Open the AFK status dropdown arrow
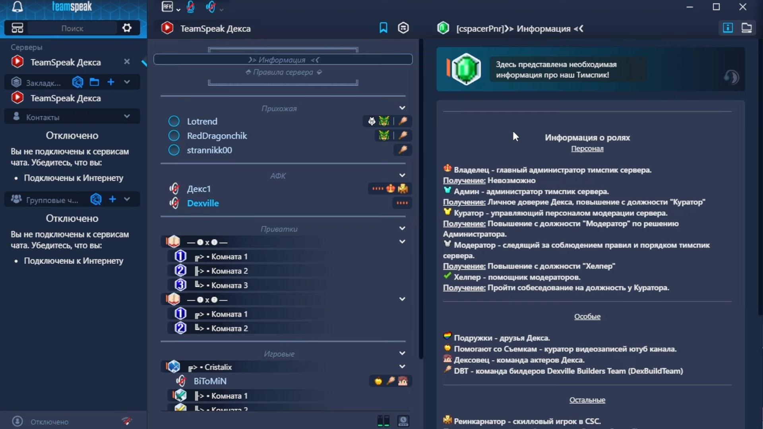The height and width of the screenshot is (429, 763). click(178, 9)
